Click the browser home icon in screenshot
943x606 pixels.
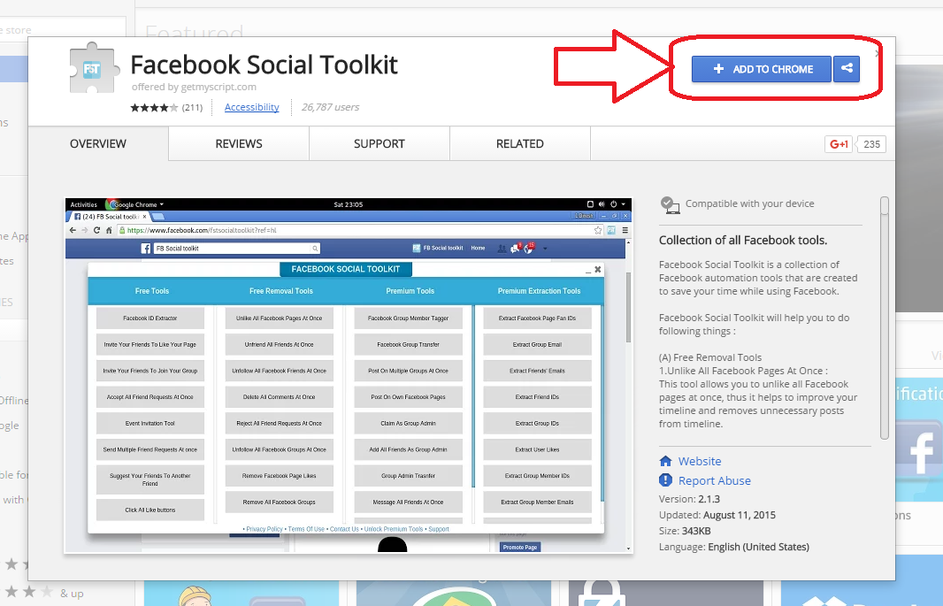click(x=109, y=230)
